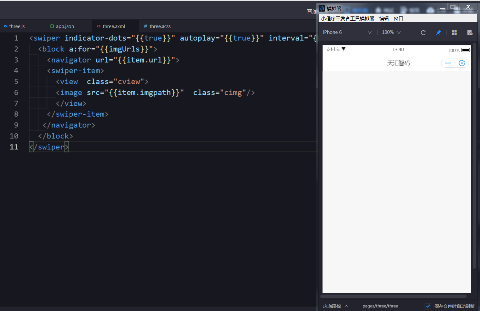
Task: Click the closing </block> tag
Action: [x=56, y=136]
